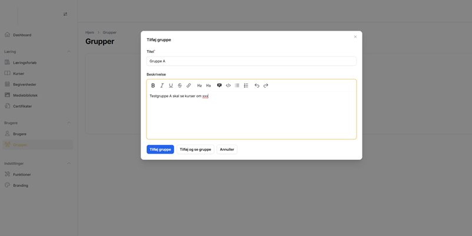
Task: Click the Grupper page heading
Action: click(99, 42)
